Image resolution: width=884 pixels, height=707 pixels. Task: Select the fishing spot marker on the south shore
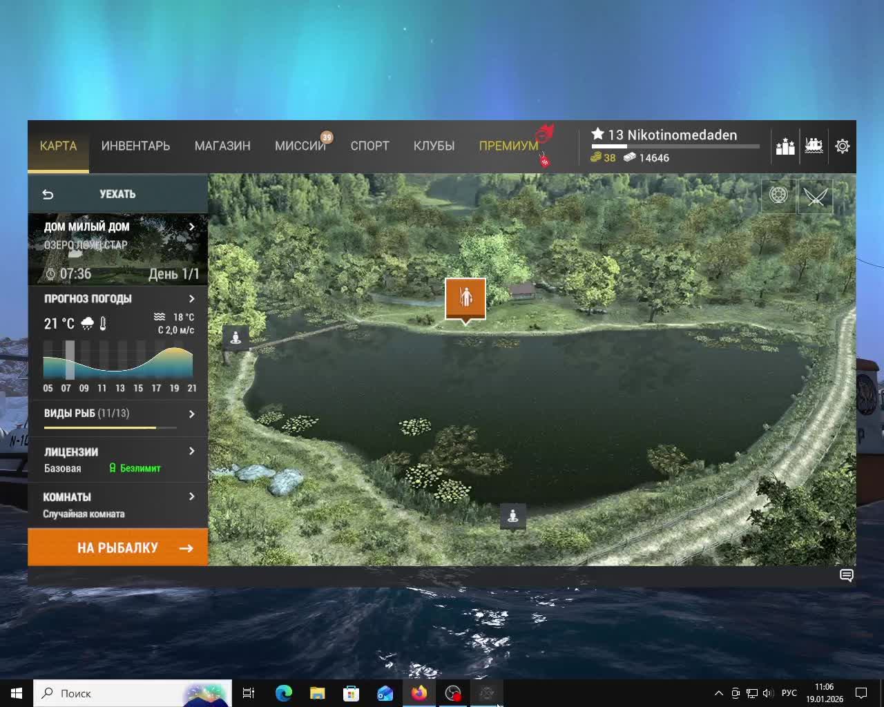(513, 516)
